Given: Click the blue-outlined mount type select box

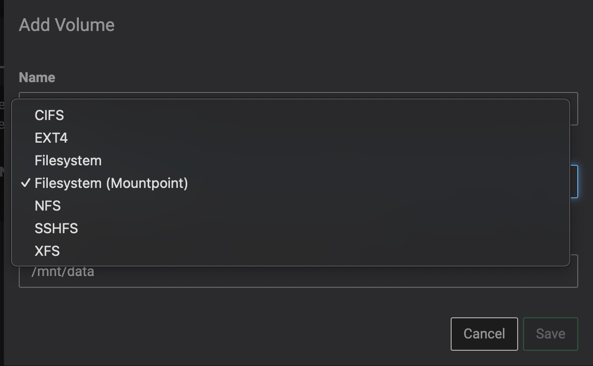Looking at the screenshot, I should [x=574, y=182].
